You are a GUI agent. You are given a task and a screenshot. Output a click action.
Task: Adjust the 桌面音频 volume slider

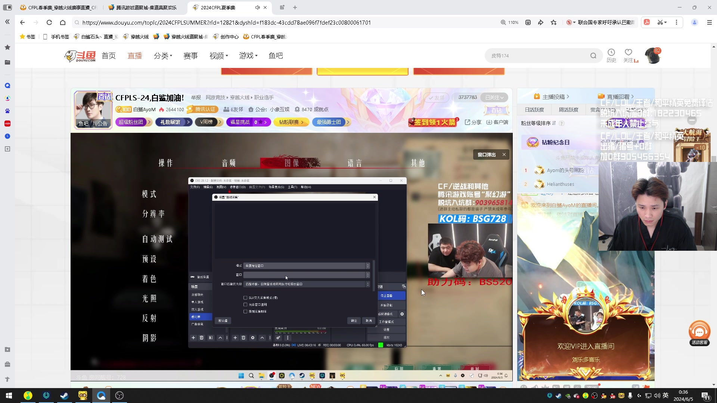point(300,332)
